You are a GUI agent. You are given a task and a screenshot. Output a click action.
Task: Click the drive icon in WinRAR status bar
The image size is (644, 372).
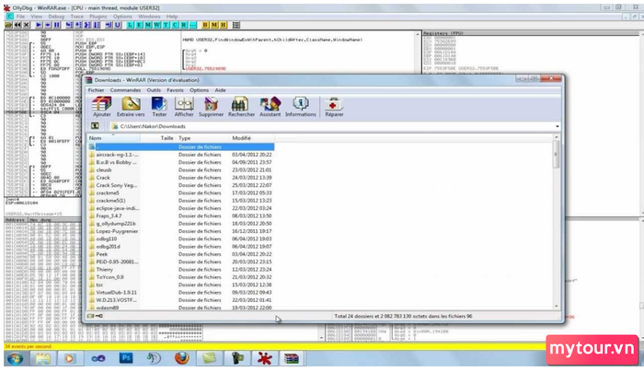click(90, 316)
